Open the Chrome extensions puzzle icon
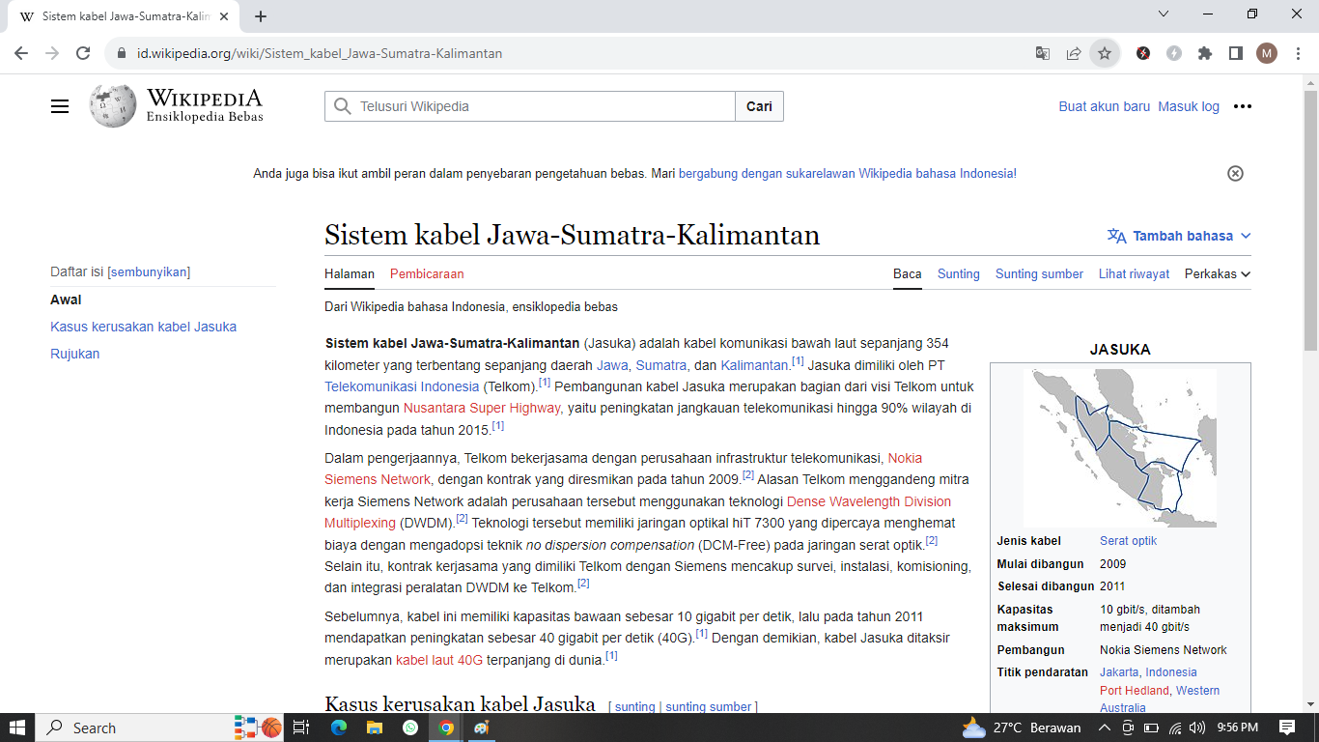Screen dimensions: 1319x742 click(1205, 53)
